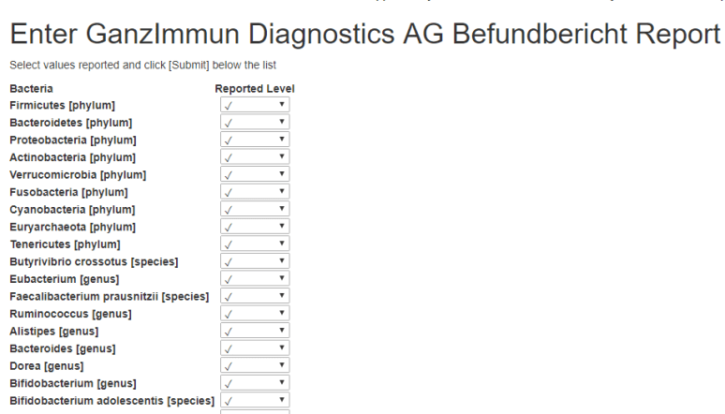Open the Verrucomicrobia reported level dropdown

click(255, 175)
